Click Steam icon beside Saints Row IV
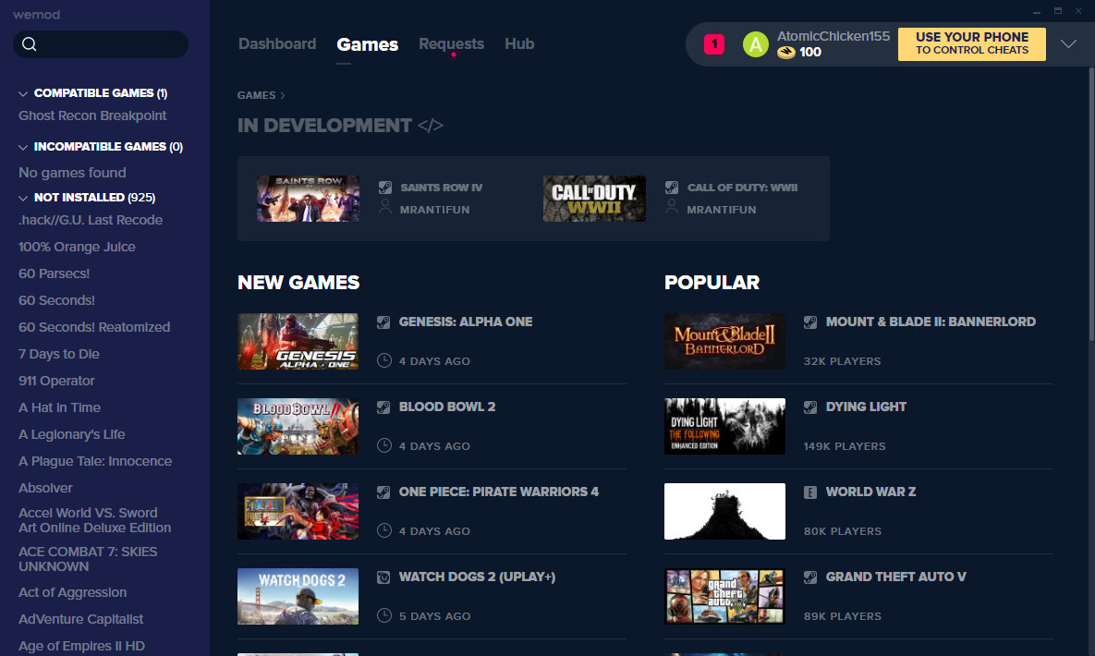The width and height of the screenshot is (1095, 656). point(384,188)
